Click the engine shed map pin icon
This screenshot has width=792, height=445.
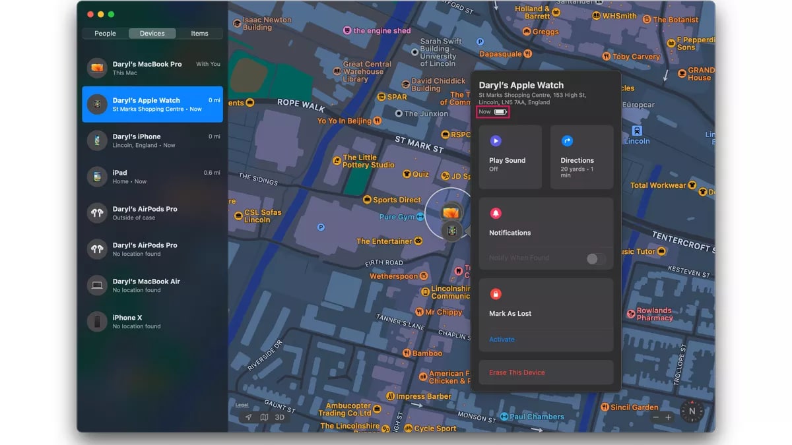pyautogui.click(x=346, y=30)
